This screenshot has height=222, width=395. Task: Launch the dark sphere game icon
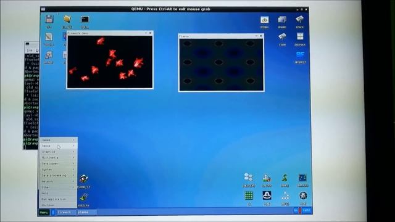pos(303,195)
